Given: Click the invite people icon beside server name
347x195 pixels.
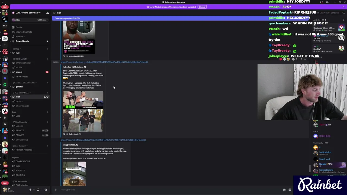Looking at the screenshot, I should 47,13.
